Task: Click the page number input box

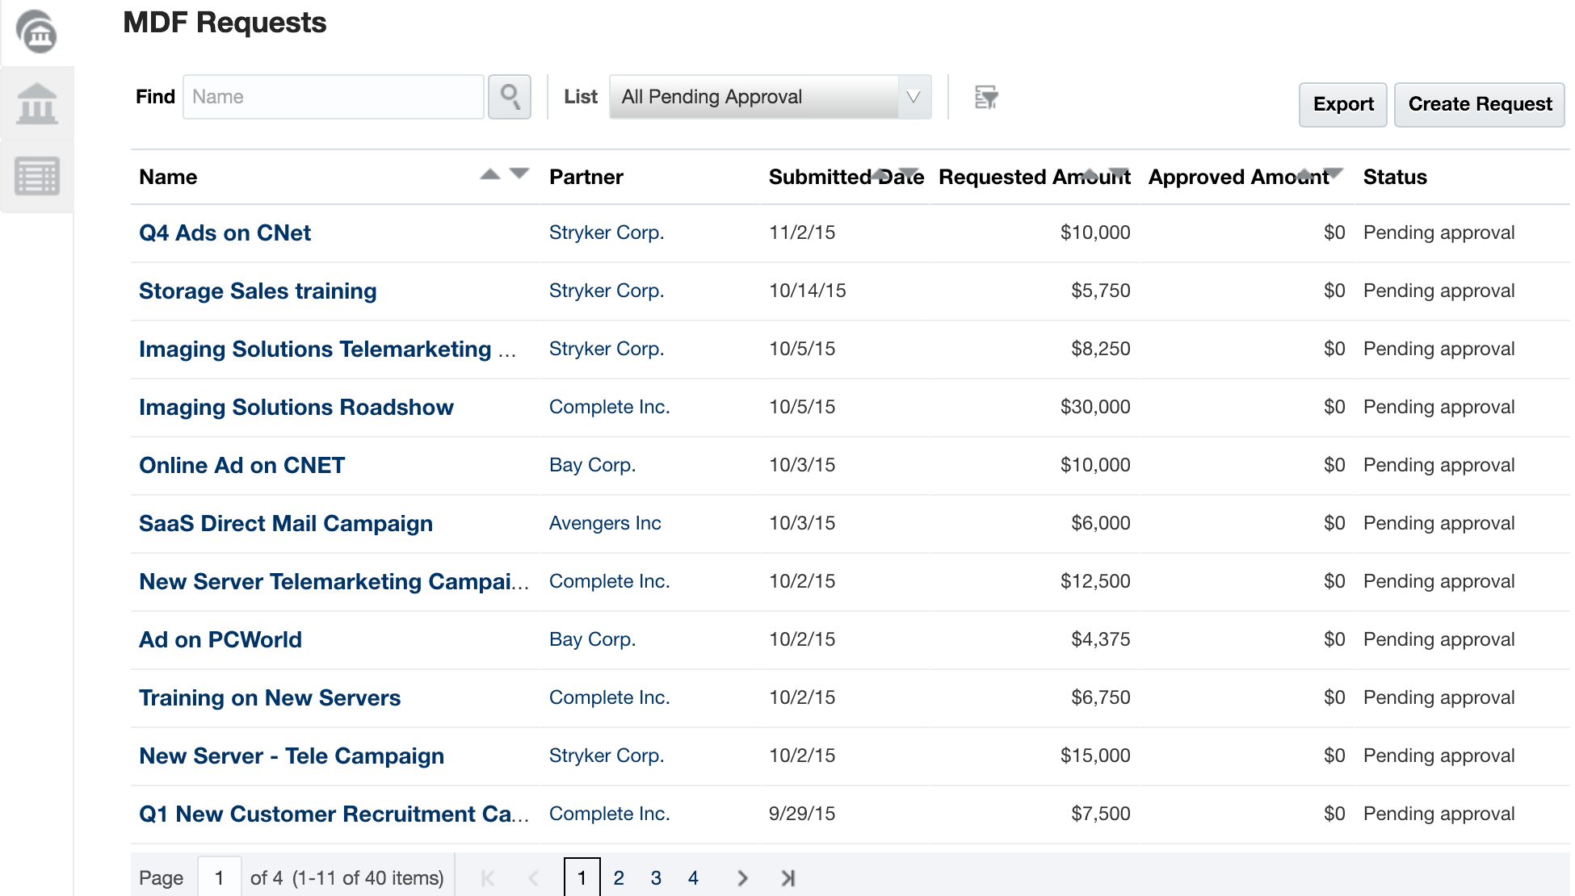Action: [x=219, y=877]
